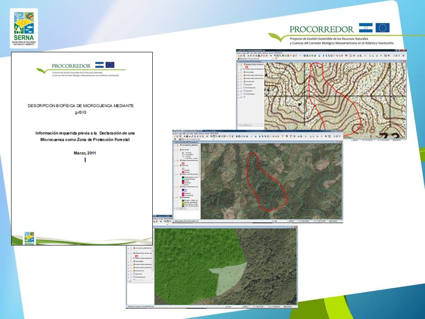Click the Honduras flag beside top-right PROCORREDOR
425x319 pixels.
[x=366, y=27]
